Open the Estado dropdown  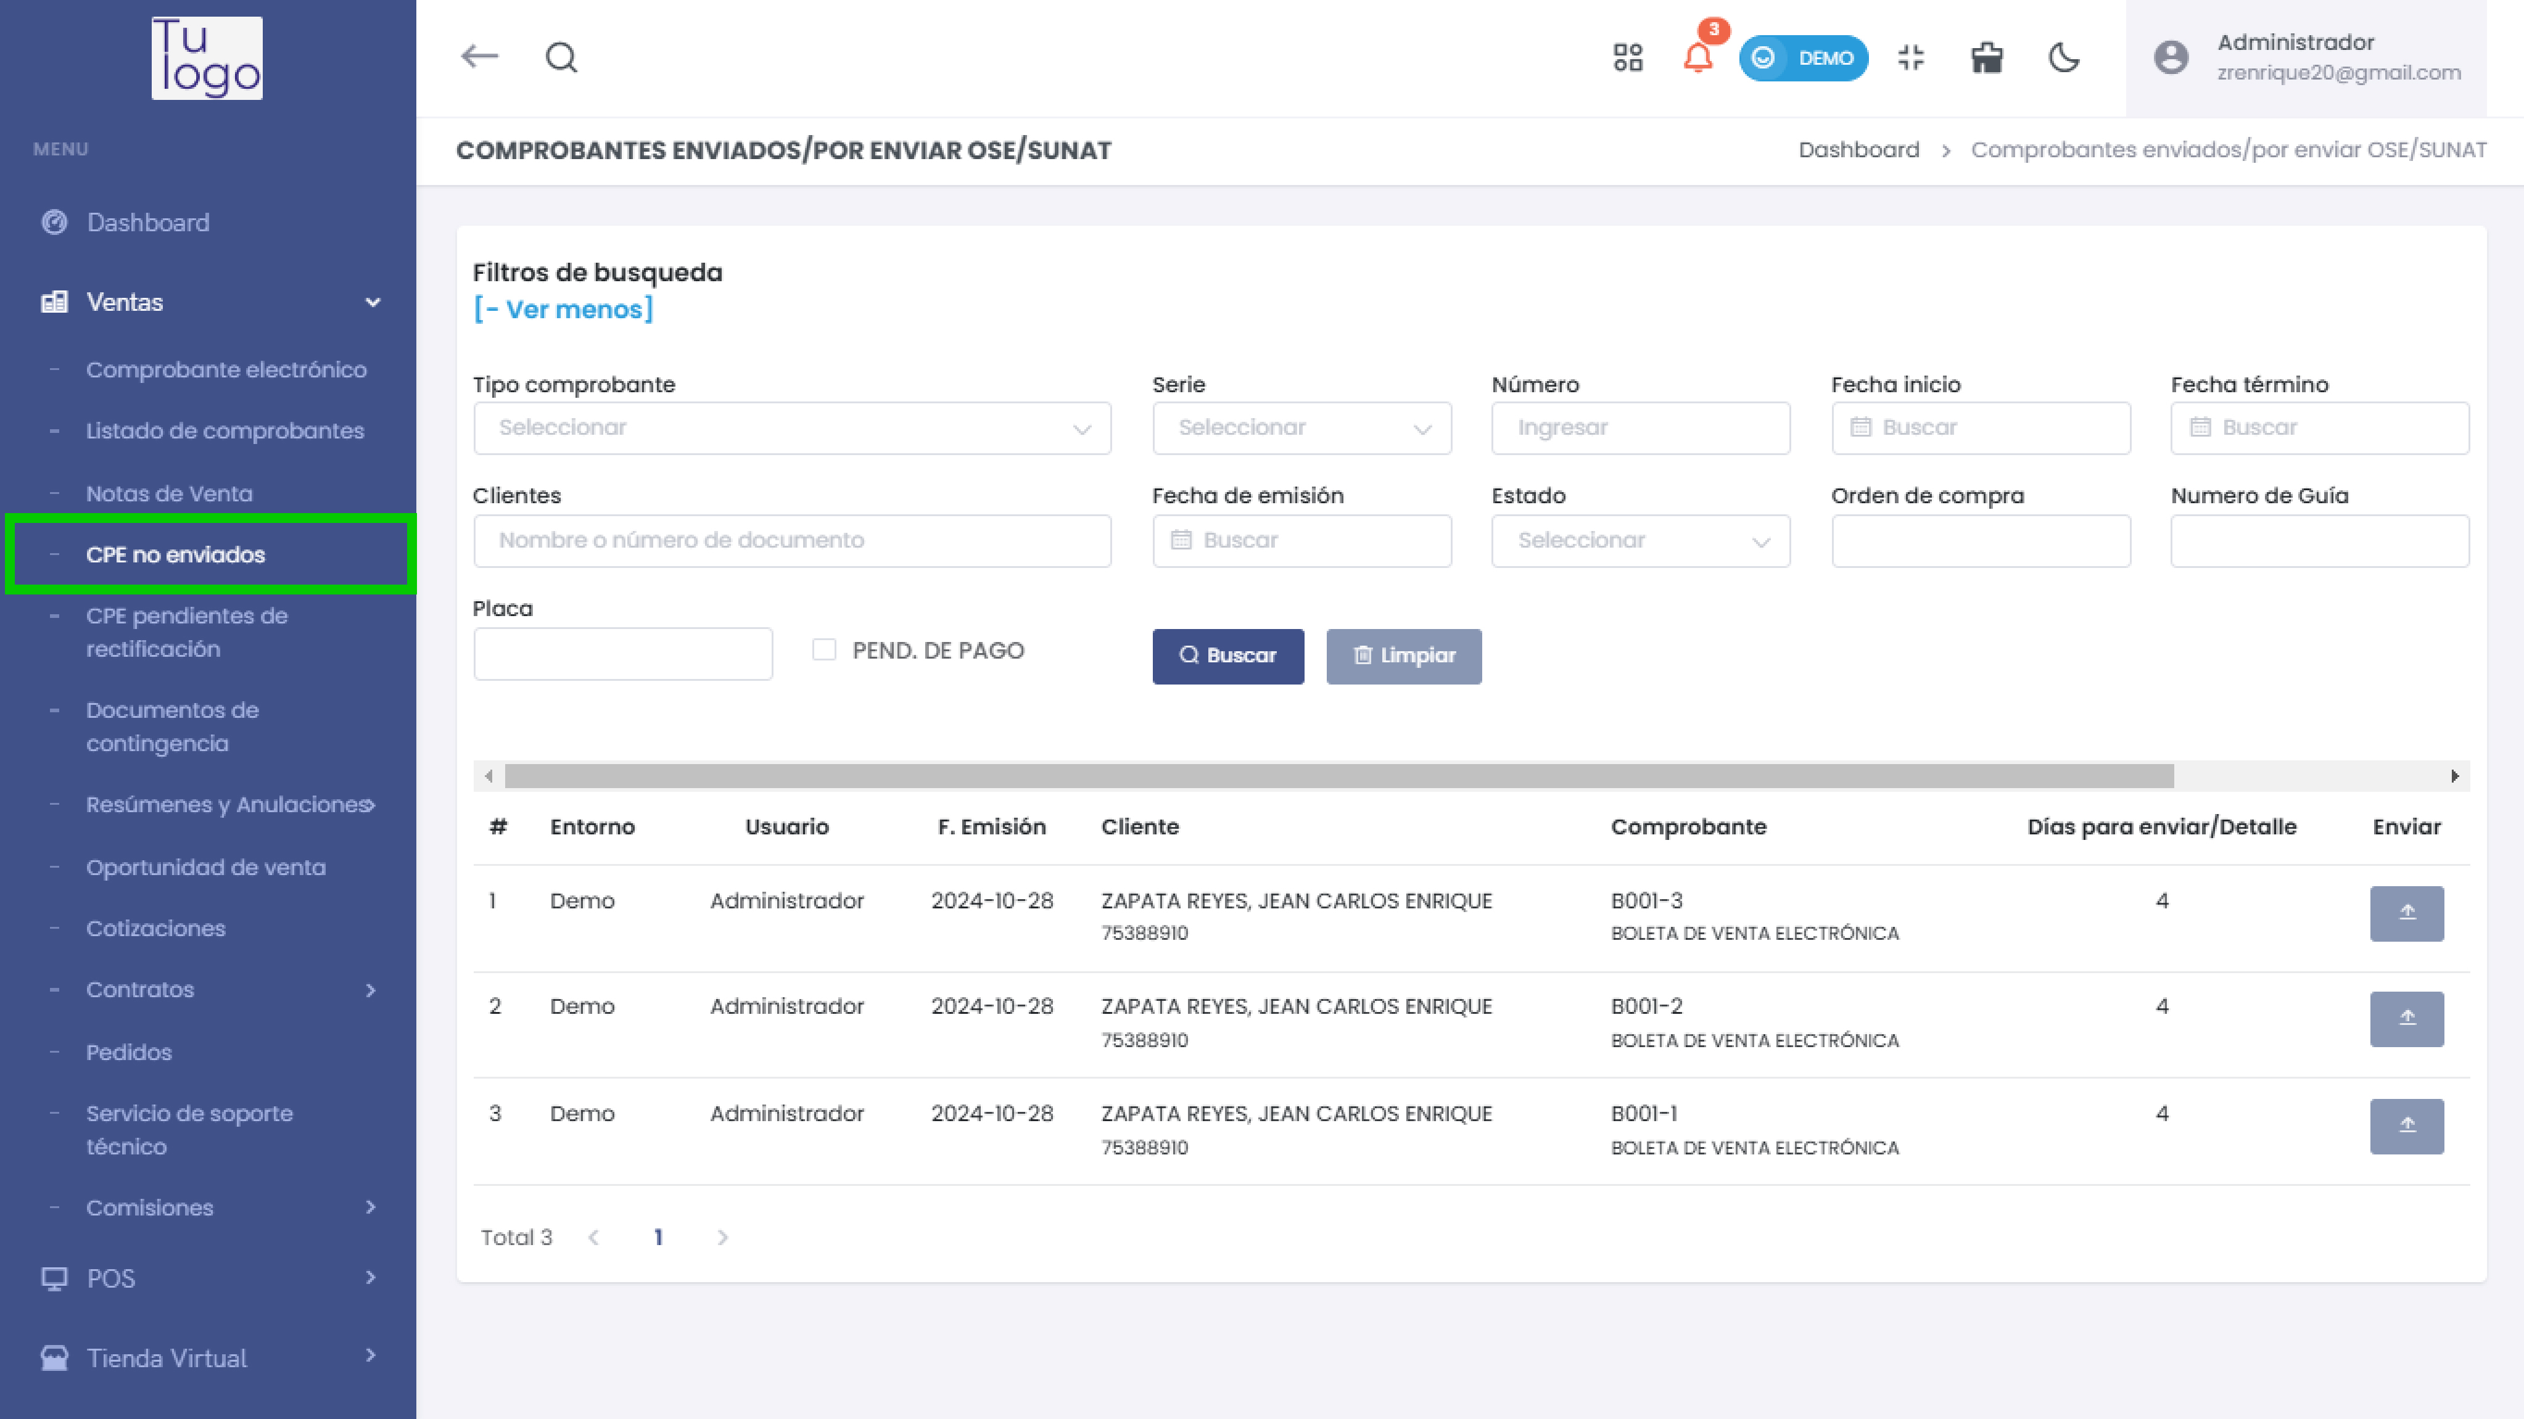coord(1640,541)
